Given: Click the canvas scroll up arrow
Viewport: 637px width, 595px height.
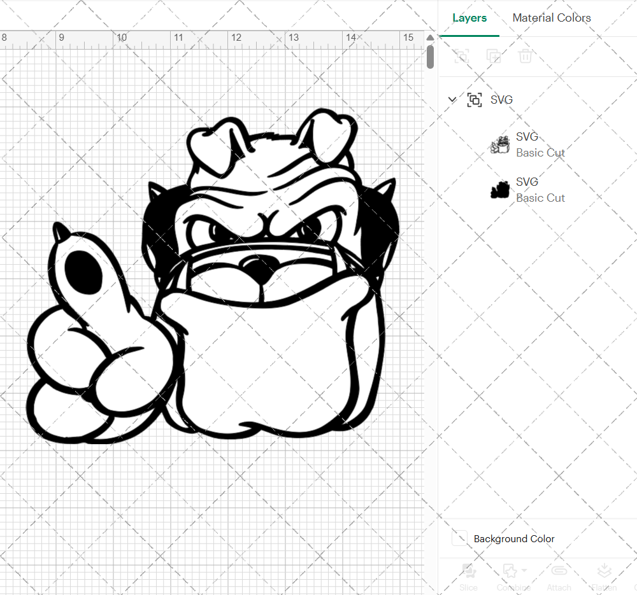Looking at the screenshot, I should (x=430, y=38).
